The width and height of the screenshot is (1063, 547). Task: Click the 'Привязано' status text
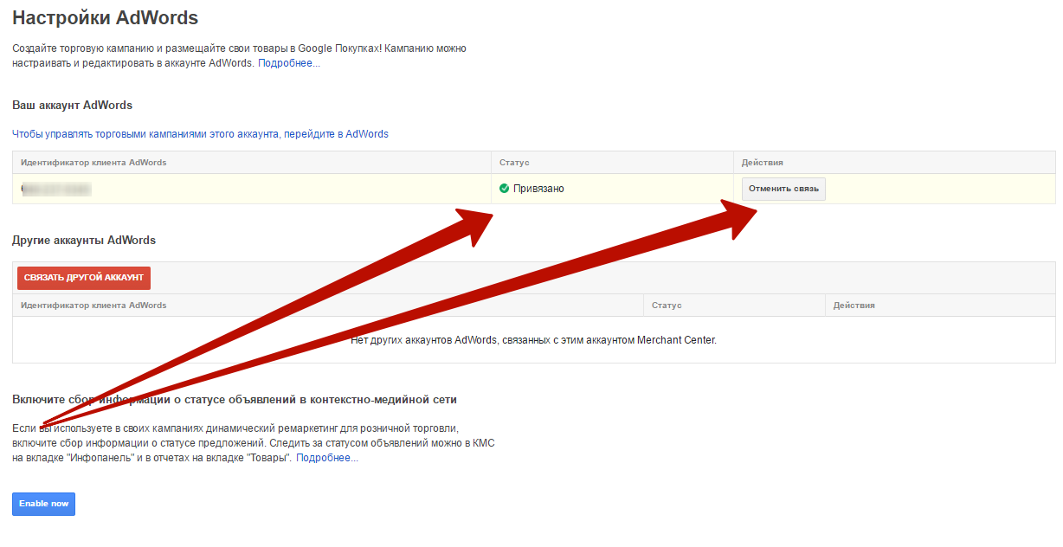[x=538, y=189]
